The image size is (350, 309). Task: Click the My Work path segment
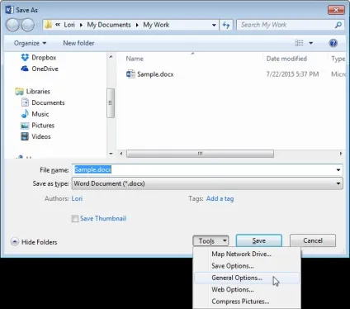click(x=156, y=25)
